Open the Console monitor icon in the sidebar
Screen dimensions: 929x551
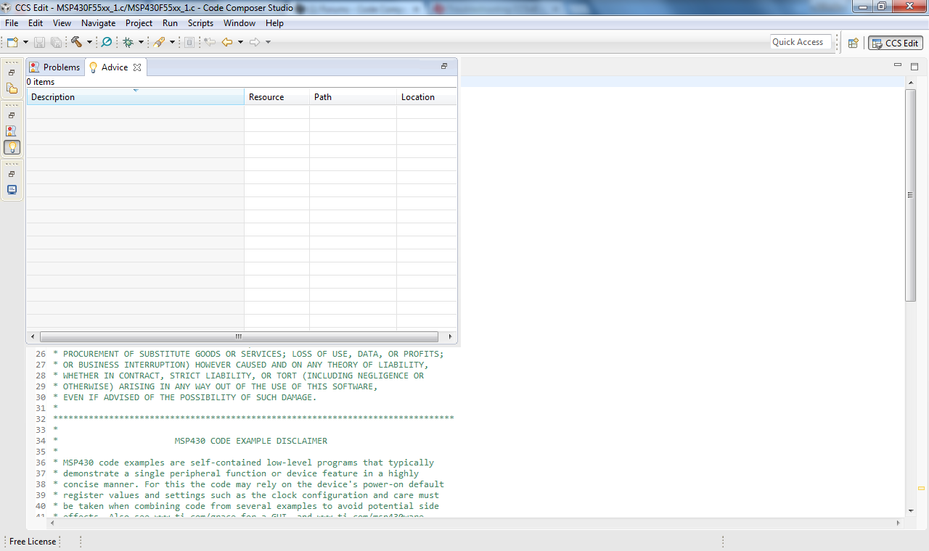[12, 190]
